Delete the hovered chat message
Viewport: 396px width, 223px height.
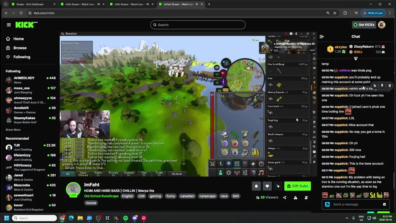click(390, 86)
